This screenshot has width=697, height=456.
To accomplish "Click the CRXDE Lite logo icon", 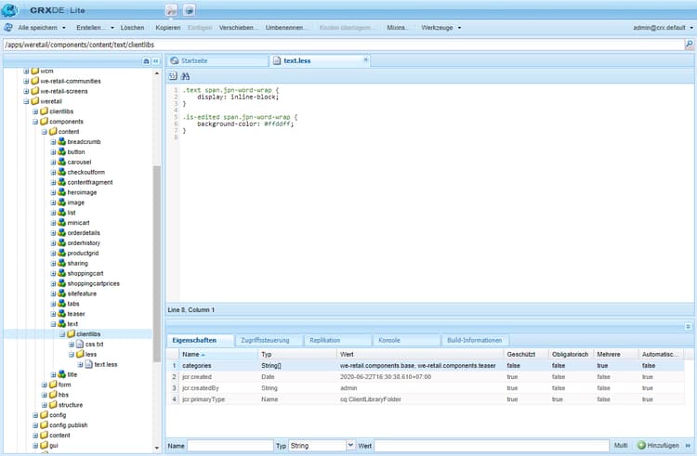I will (10, 10).
